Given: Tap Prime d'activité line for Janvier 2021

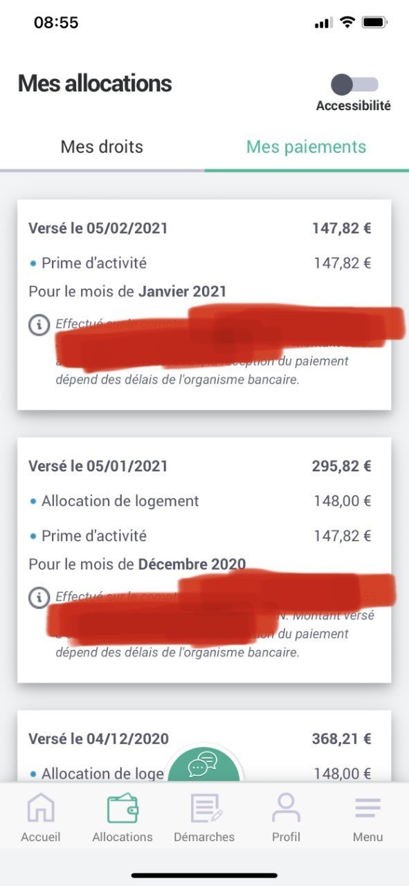Looking at the screenshot, I should point(200,263).
